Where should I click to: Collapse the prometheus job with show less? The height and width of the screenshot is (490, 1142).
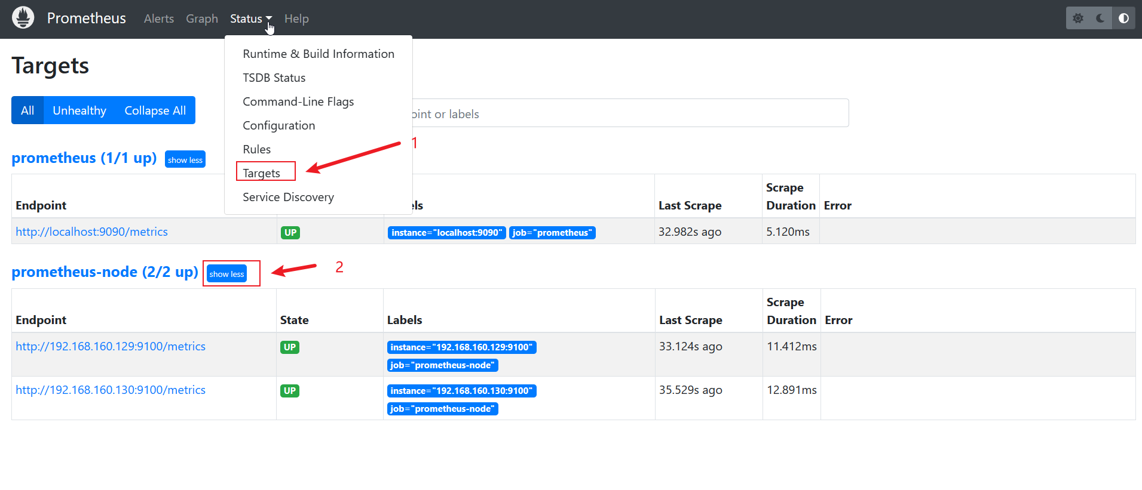(x=185, y=160)
